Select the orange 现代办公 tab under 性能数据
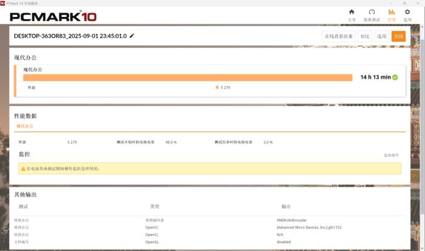The height and width of the screenshot is (251, 425). (25, 126)
